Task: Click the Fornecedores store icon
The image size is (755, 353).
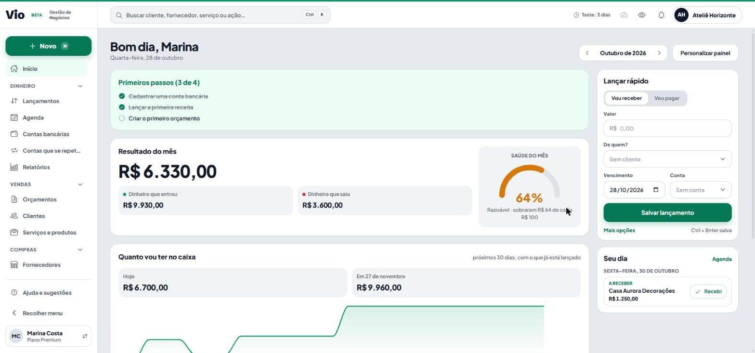Action: (14, 265)
